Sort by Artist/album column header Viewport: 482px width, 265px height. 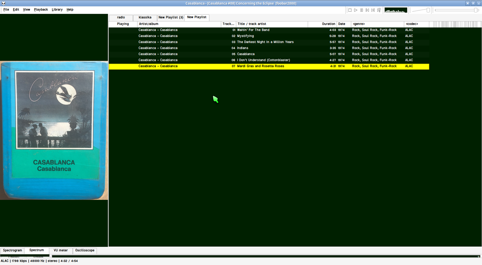(179, 24)
